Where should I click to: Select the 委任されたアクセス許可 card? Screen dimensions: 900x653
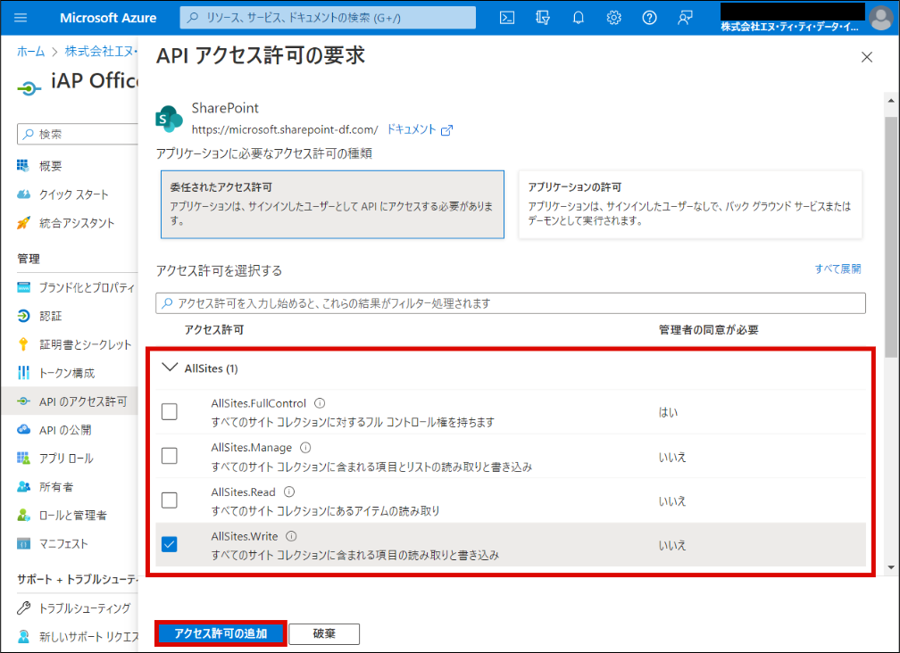pos(332,204)
